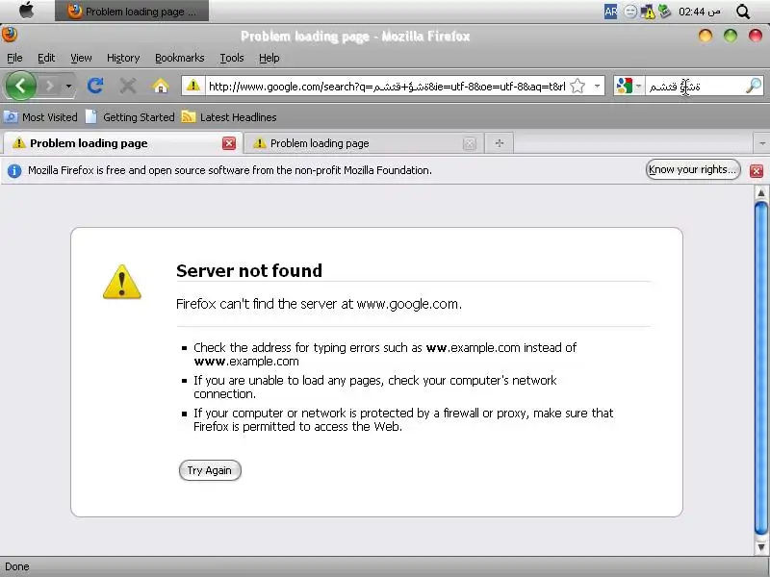Click the warning icon on the first tab
Screen dimensions: 770x577
pos(18,142)
